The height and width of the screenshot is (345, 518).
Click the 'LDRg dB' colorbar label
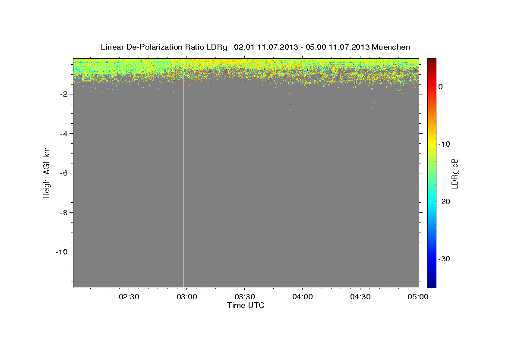pos(454,173)
